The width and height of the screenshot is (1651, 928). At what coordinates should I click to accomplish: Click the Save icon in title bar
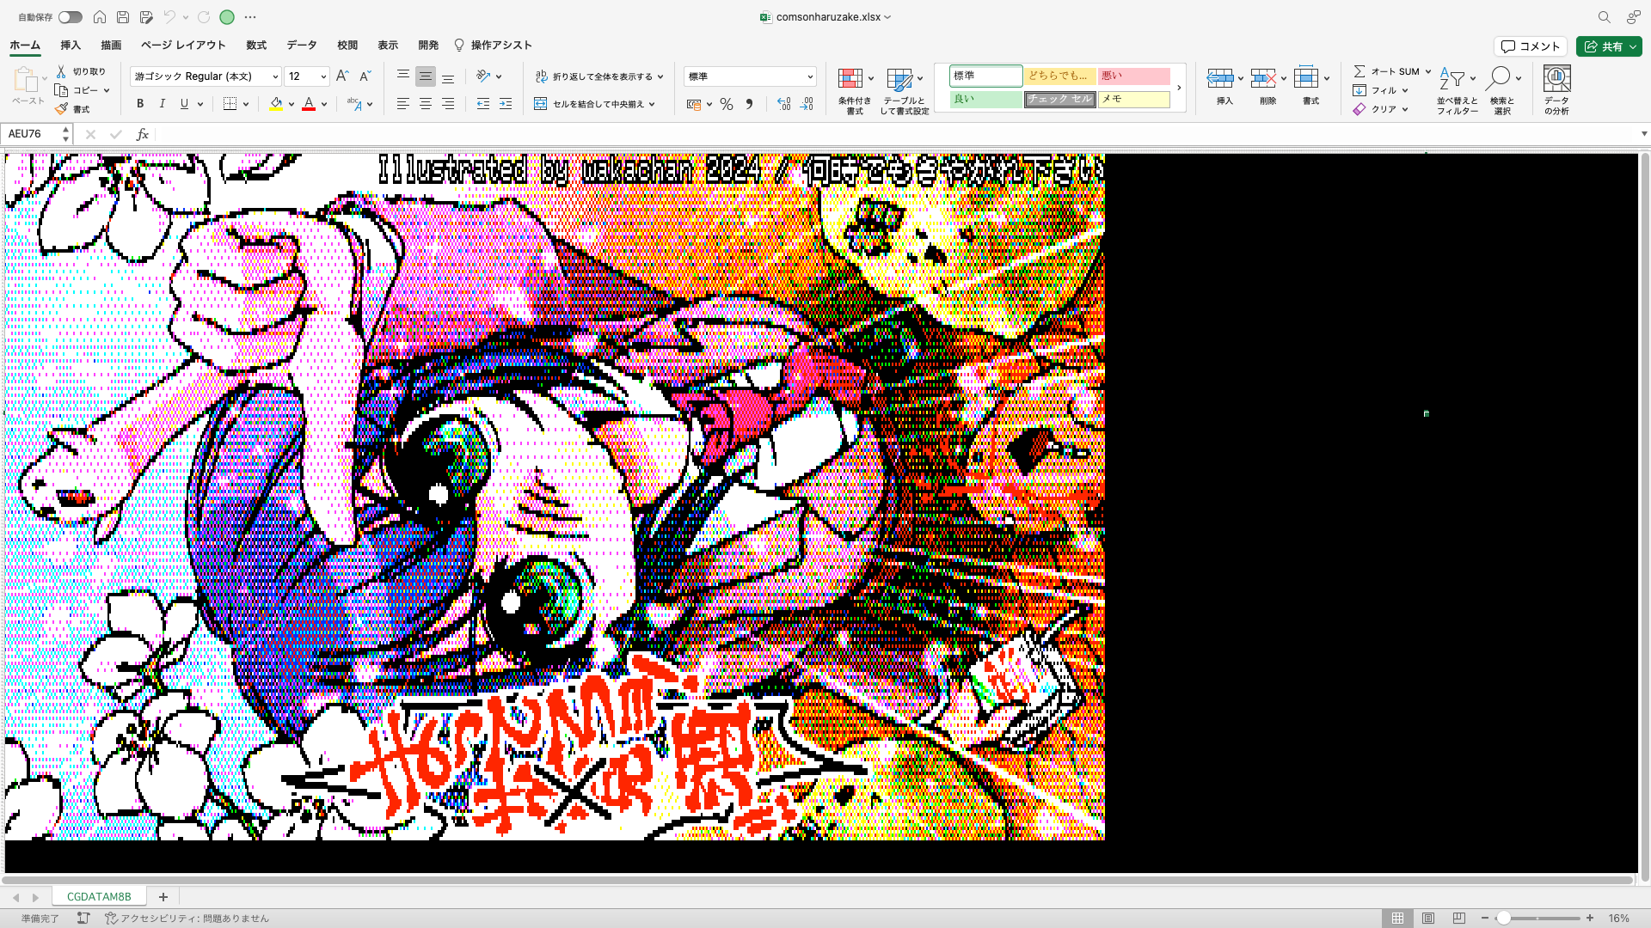tap(123, 17)
